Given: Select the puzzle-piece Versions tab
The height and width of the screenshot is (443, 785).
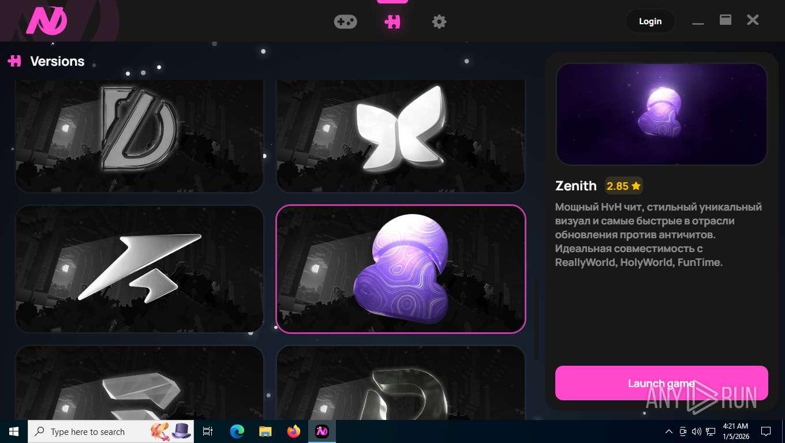Looking at the screenshot, I should point(392,22).
